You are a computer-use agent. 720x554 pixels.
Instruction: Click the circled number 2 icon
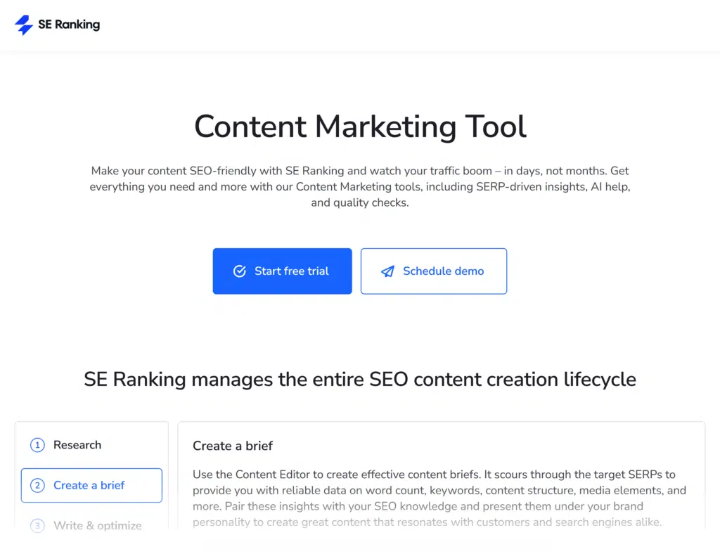37,485
